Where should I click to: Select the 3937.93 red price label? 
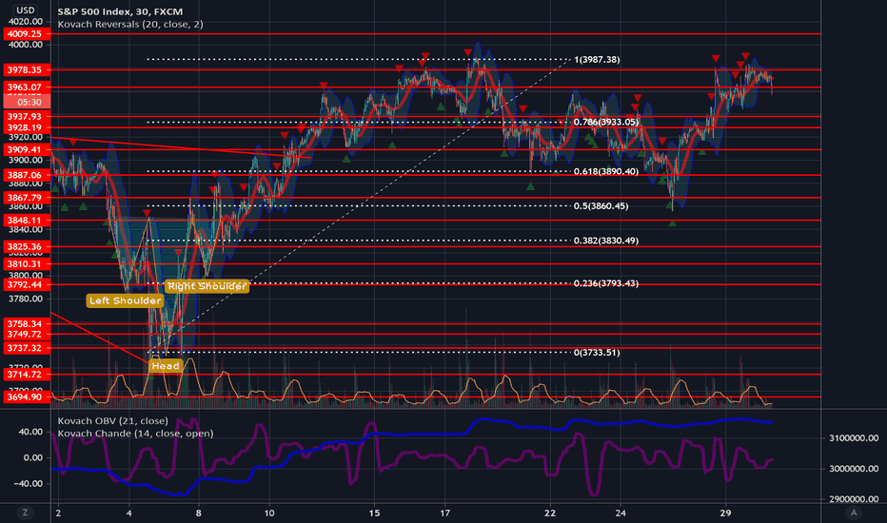[x=27, y=116]
